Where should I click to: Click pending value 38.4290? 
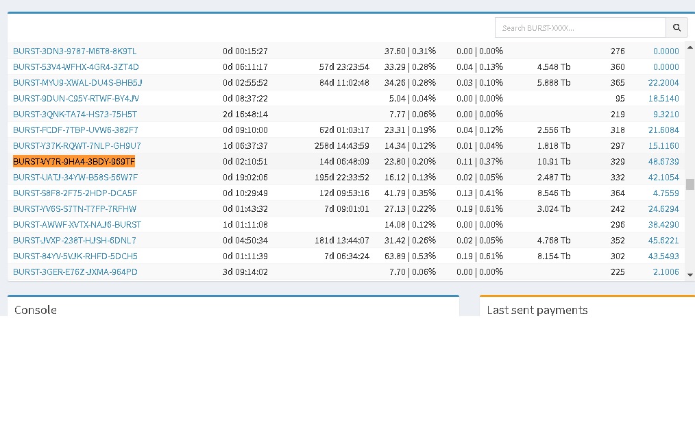(663, 224)
